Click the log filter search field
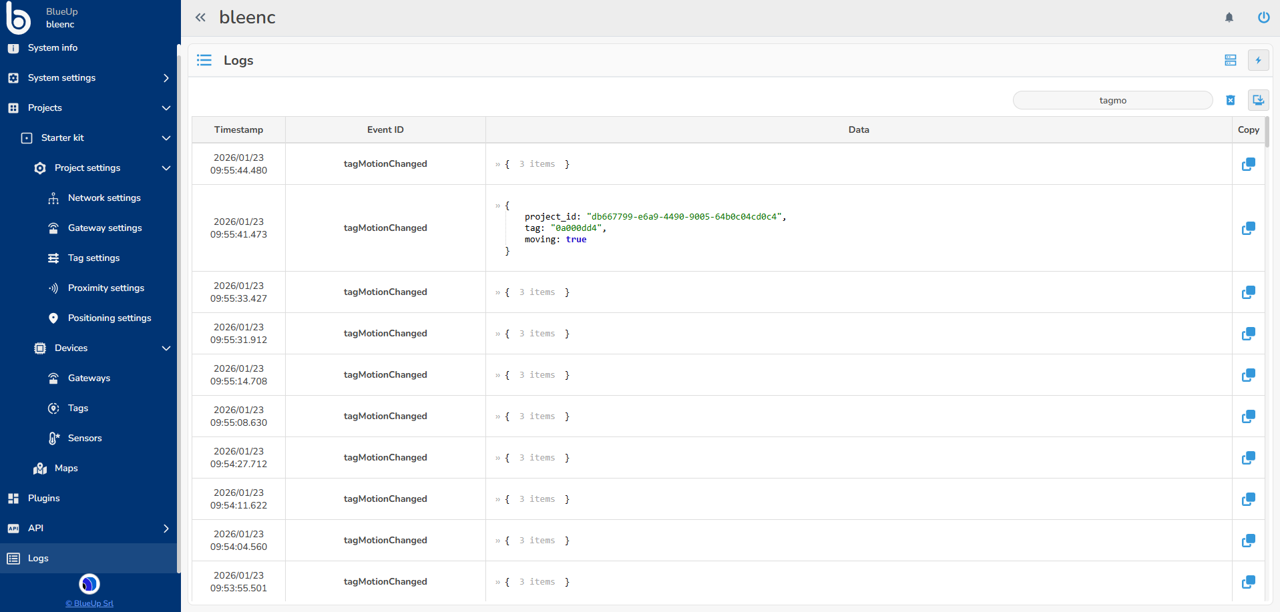 point(1112,100)
